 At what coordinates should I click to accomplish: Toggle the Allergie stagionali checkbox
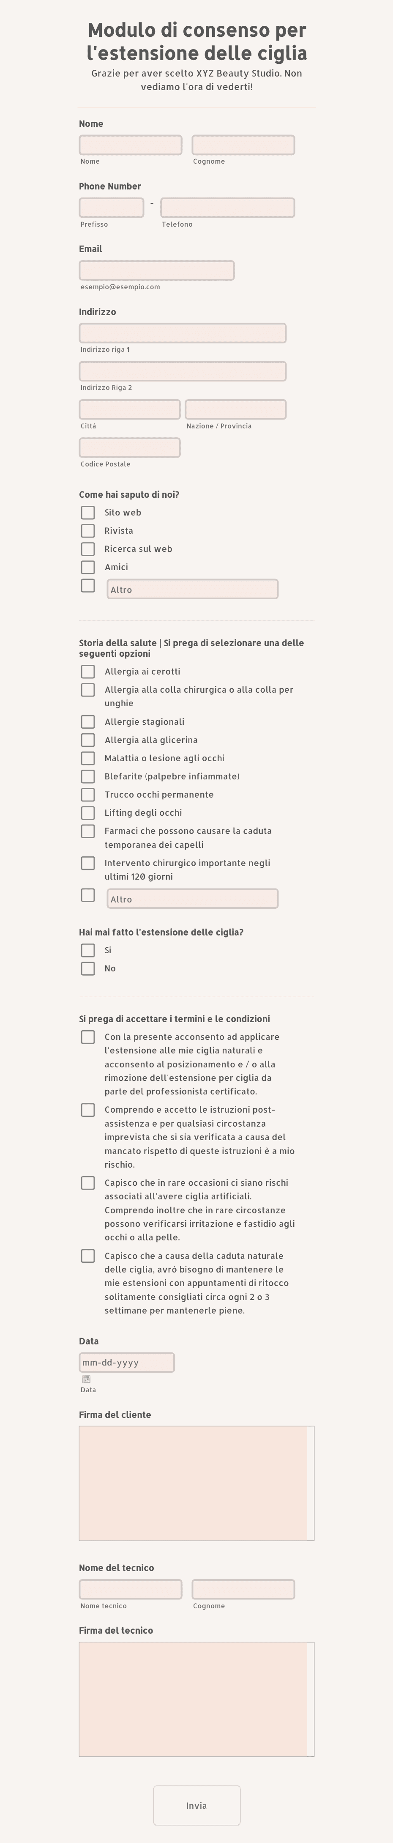click(x=88, y=722)
